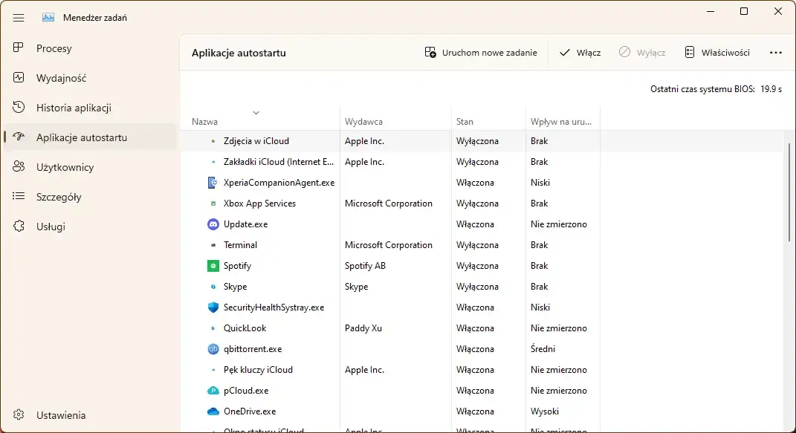This screenshot has width=796, height=433.
Task: Click the Ustawienia gear icon
Action: coord(19,414)
